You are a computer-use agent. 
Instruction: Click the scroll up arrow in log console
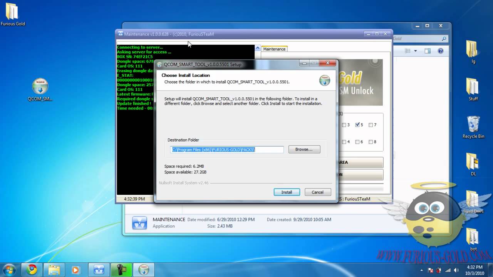pyautogui.click(x=257, y=48)
